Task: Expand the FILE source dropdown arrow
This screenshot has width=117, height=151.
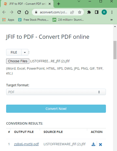Action: 25,52
